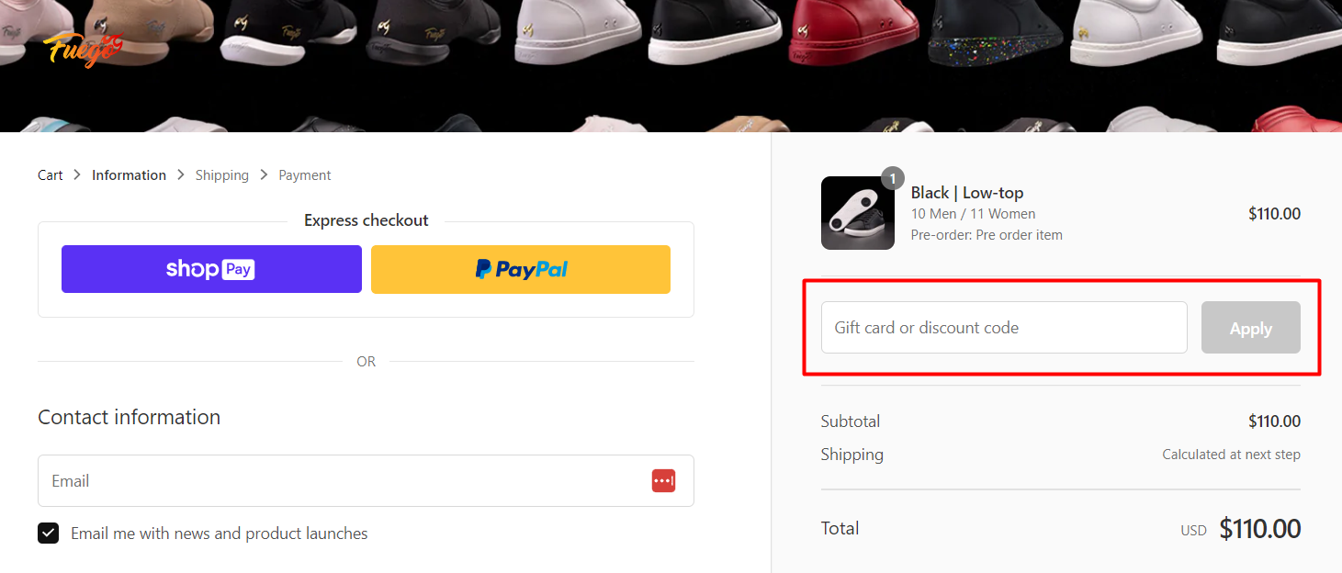Click the Calculated at next step shipping text
The image size is (1342, 573).
point(1231,455)
